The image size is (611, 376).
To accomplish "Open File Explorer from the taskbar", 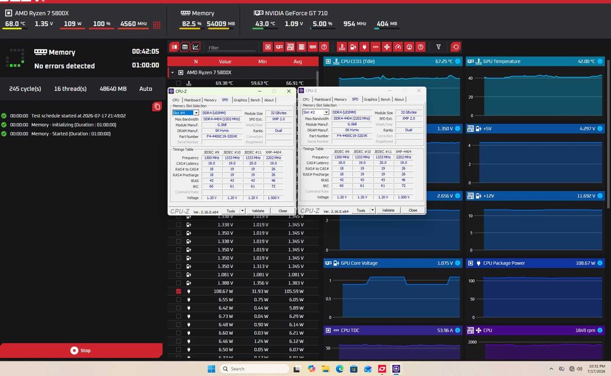I will [x=326, y=369].
